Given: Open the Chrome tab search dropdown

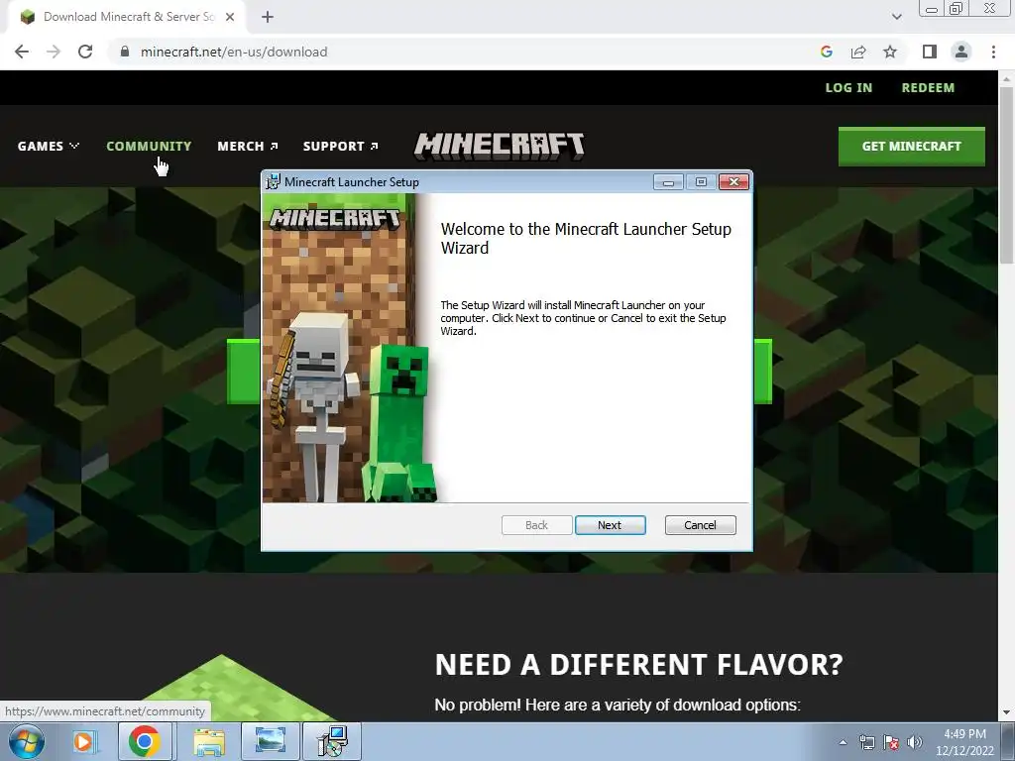Looking at the screenshot, I should tap(896, 17).
